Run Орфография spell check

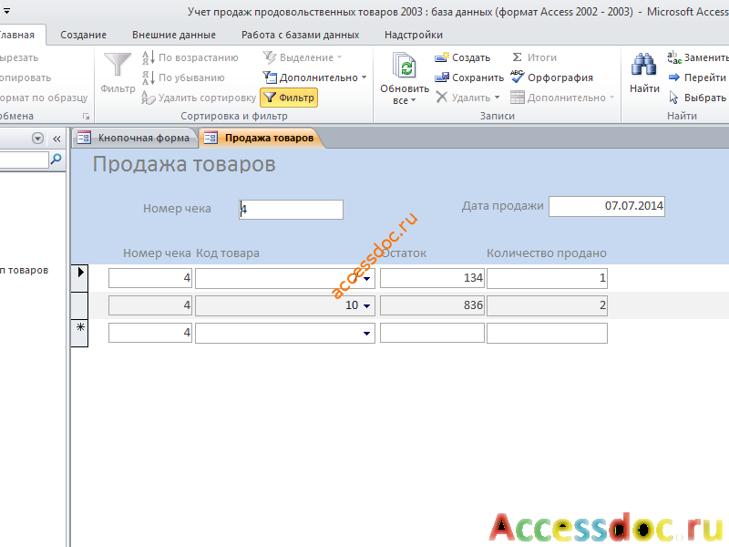[551, 77]
